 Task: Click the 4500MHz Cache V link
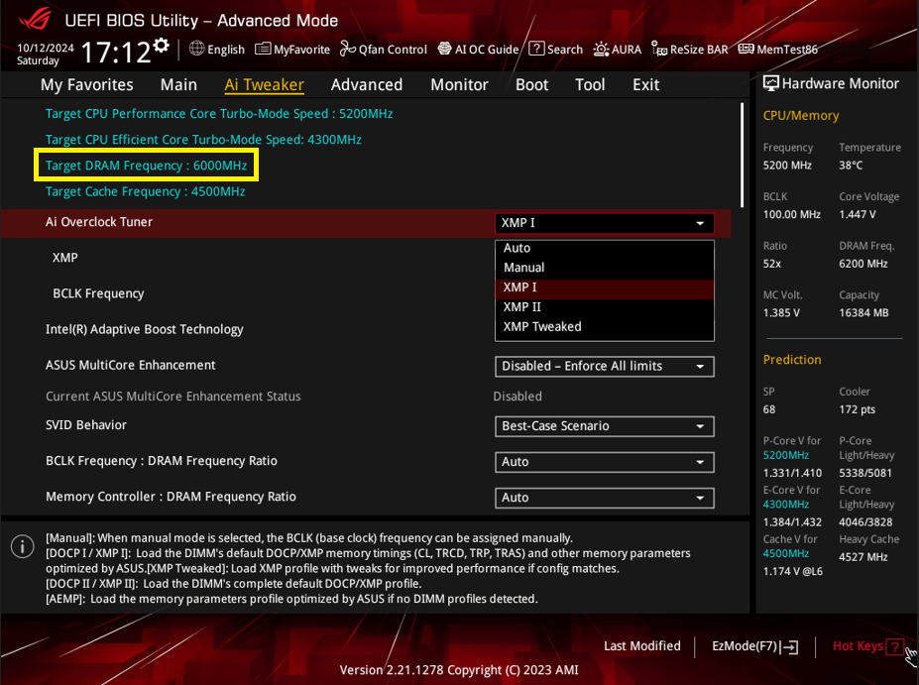click(786, 554)
